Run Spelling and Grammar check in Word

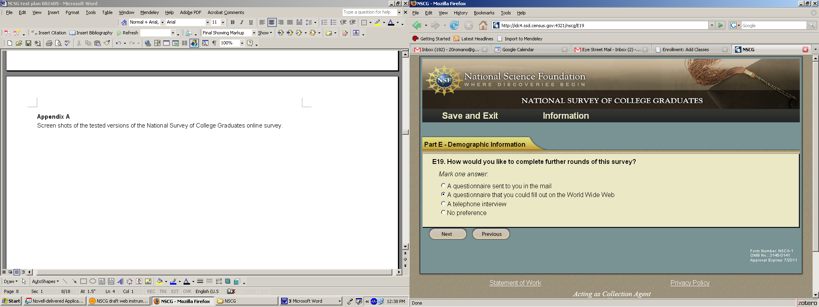coord(67,43)
